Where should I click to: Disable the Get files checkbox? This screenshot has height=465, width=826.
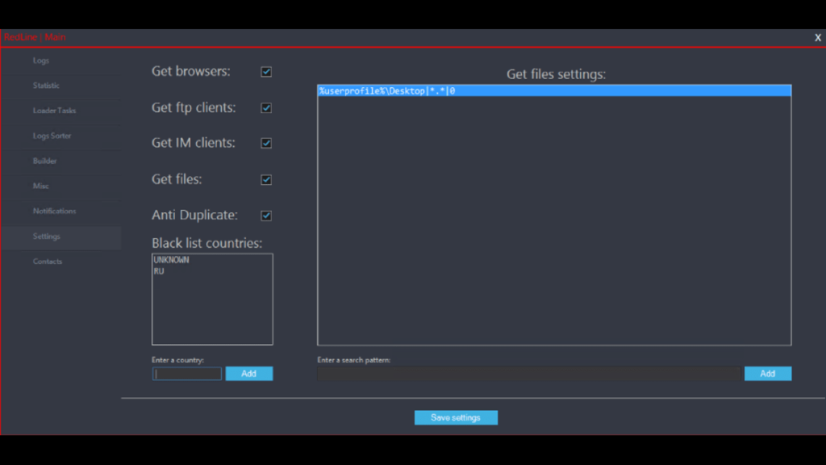click(x=266, y=180)
